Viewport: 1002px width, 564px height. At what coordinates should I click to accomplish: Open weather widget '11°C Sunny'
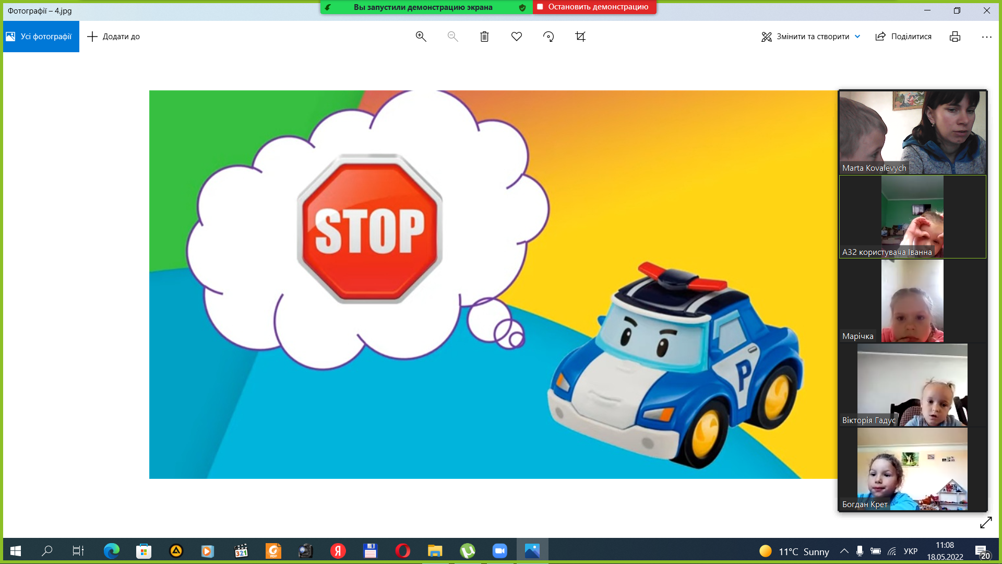pos(794,551)
